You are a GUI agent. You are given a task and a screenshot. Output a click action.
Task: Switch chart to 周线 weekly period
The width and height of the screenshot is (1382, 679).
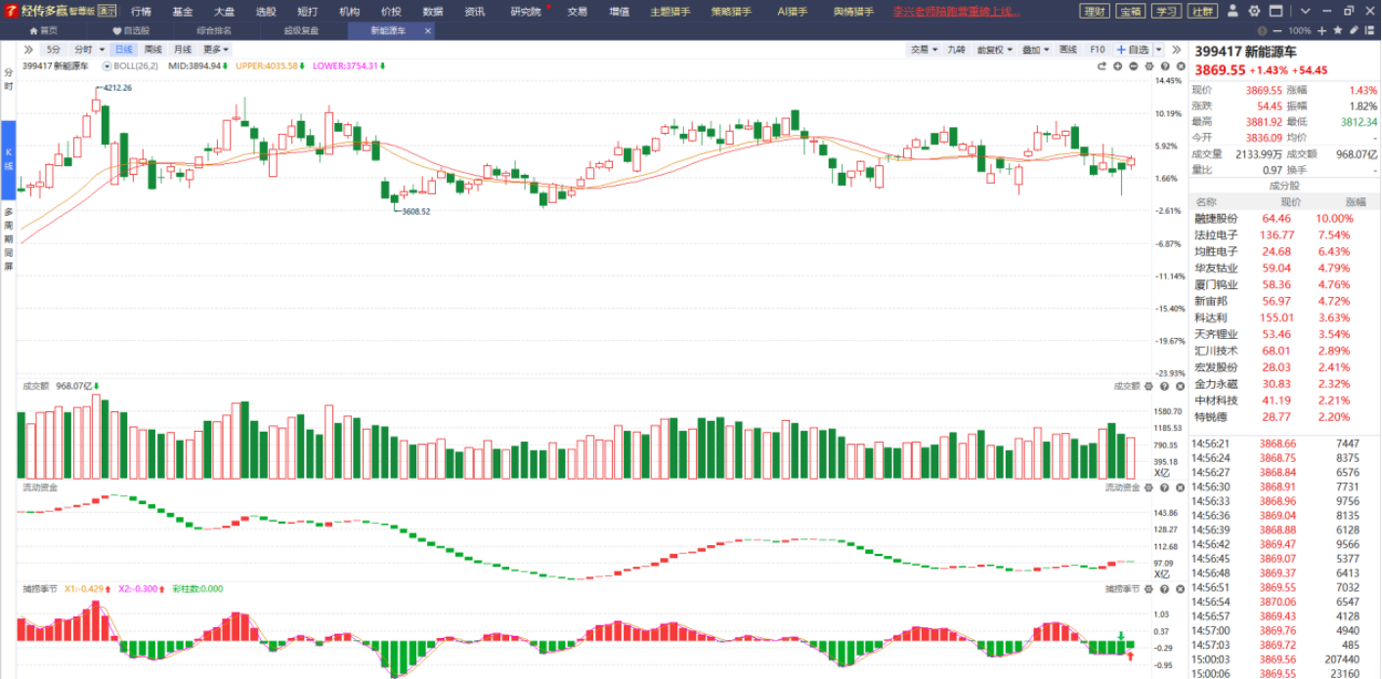point(153,49)
